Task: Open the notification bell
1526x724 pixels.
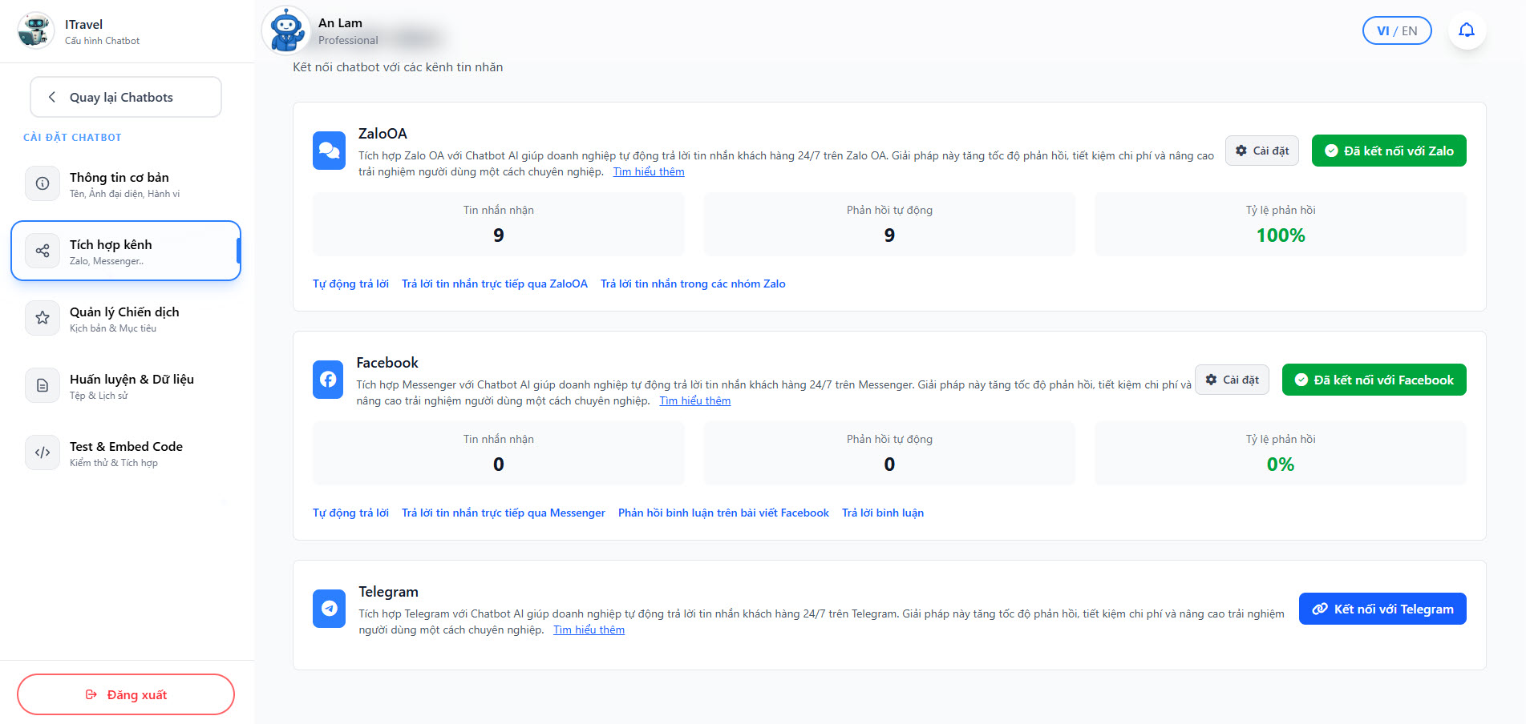Action: [1467, 30]
